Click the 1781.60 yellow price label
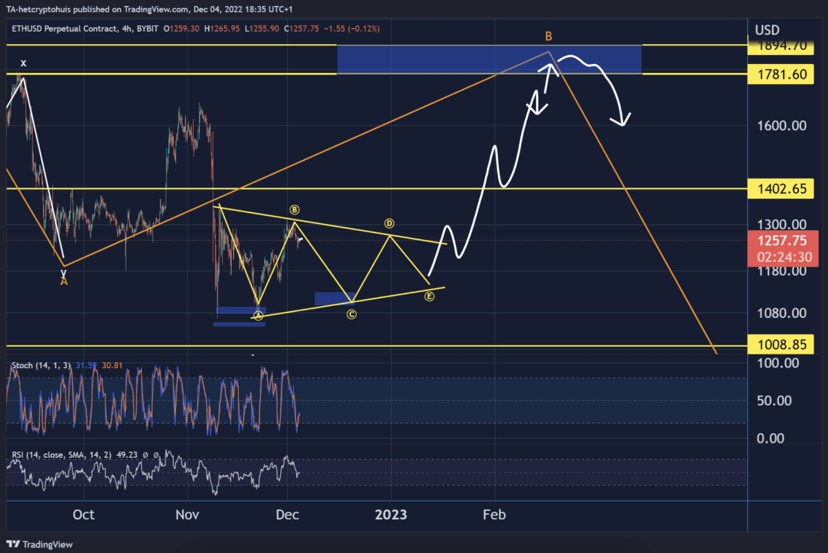This screenshot has height=553, width=828. pos(780,74)
